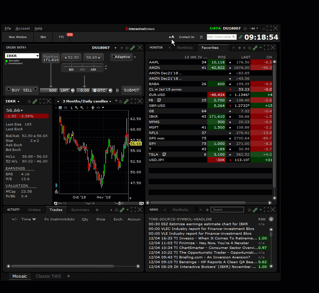The width and height of the screenshot is (319, 293).
Task: Click Order Entry panel link chain icon
Action: click(132, 48)
